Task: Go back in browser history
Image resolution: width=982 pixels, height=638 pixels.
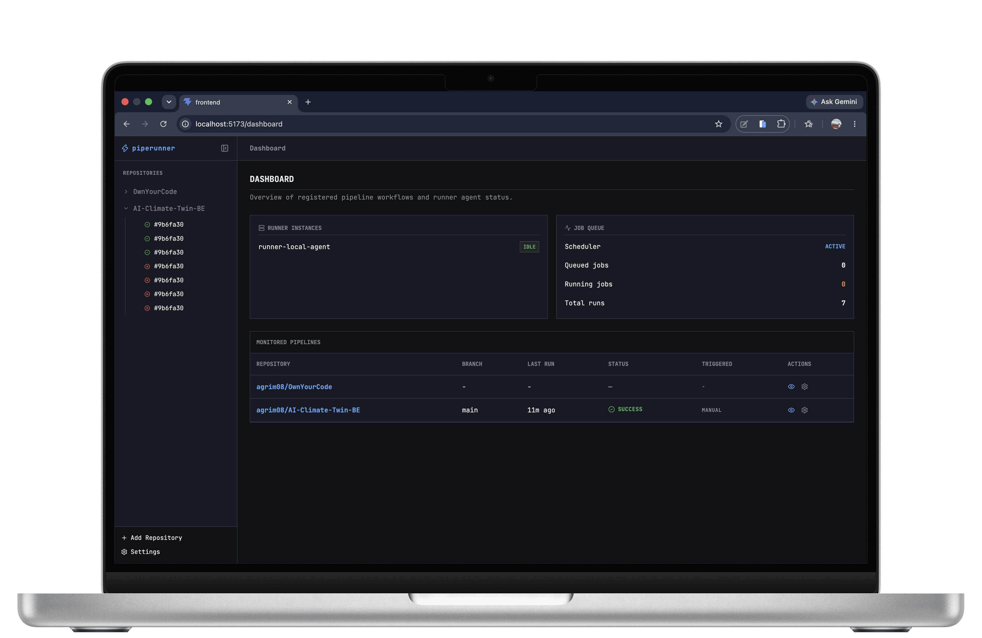Action: pos(127,124)
